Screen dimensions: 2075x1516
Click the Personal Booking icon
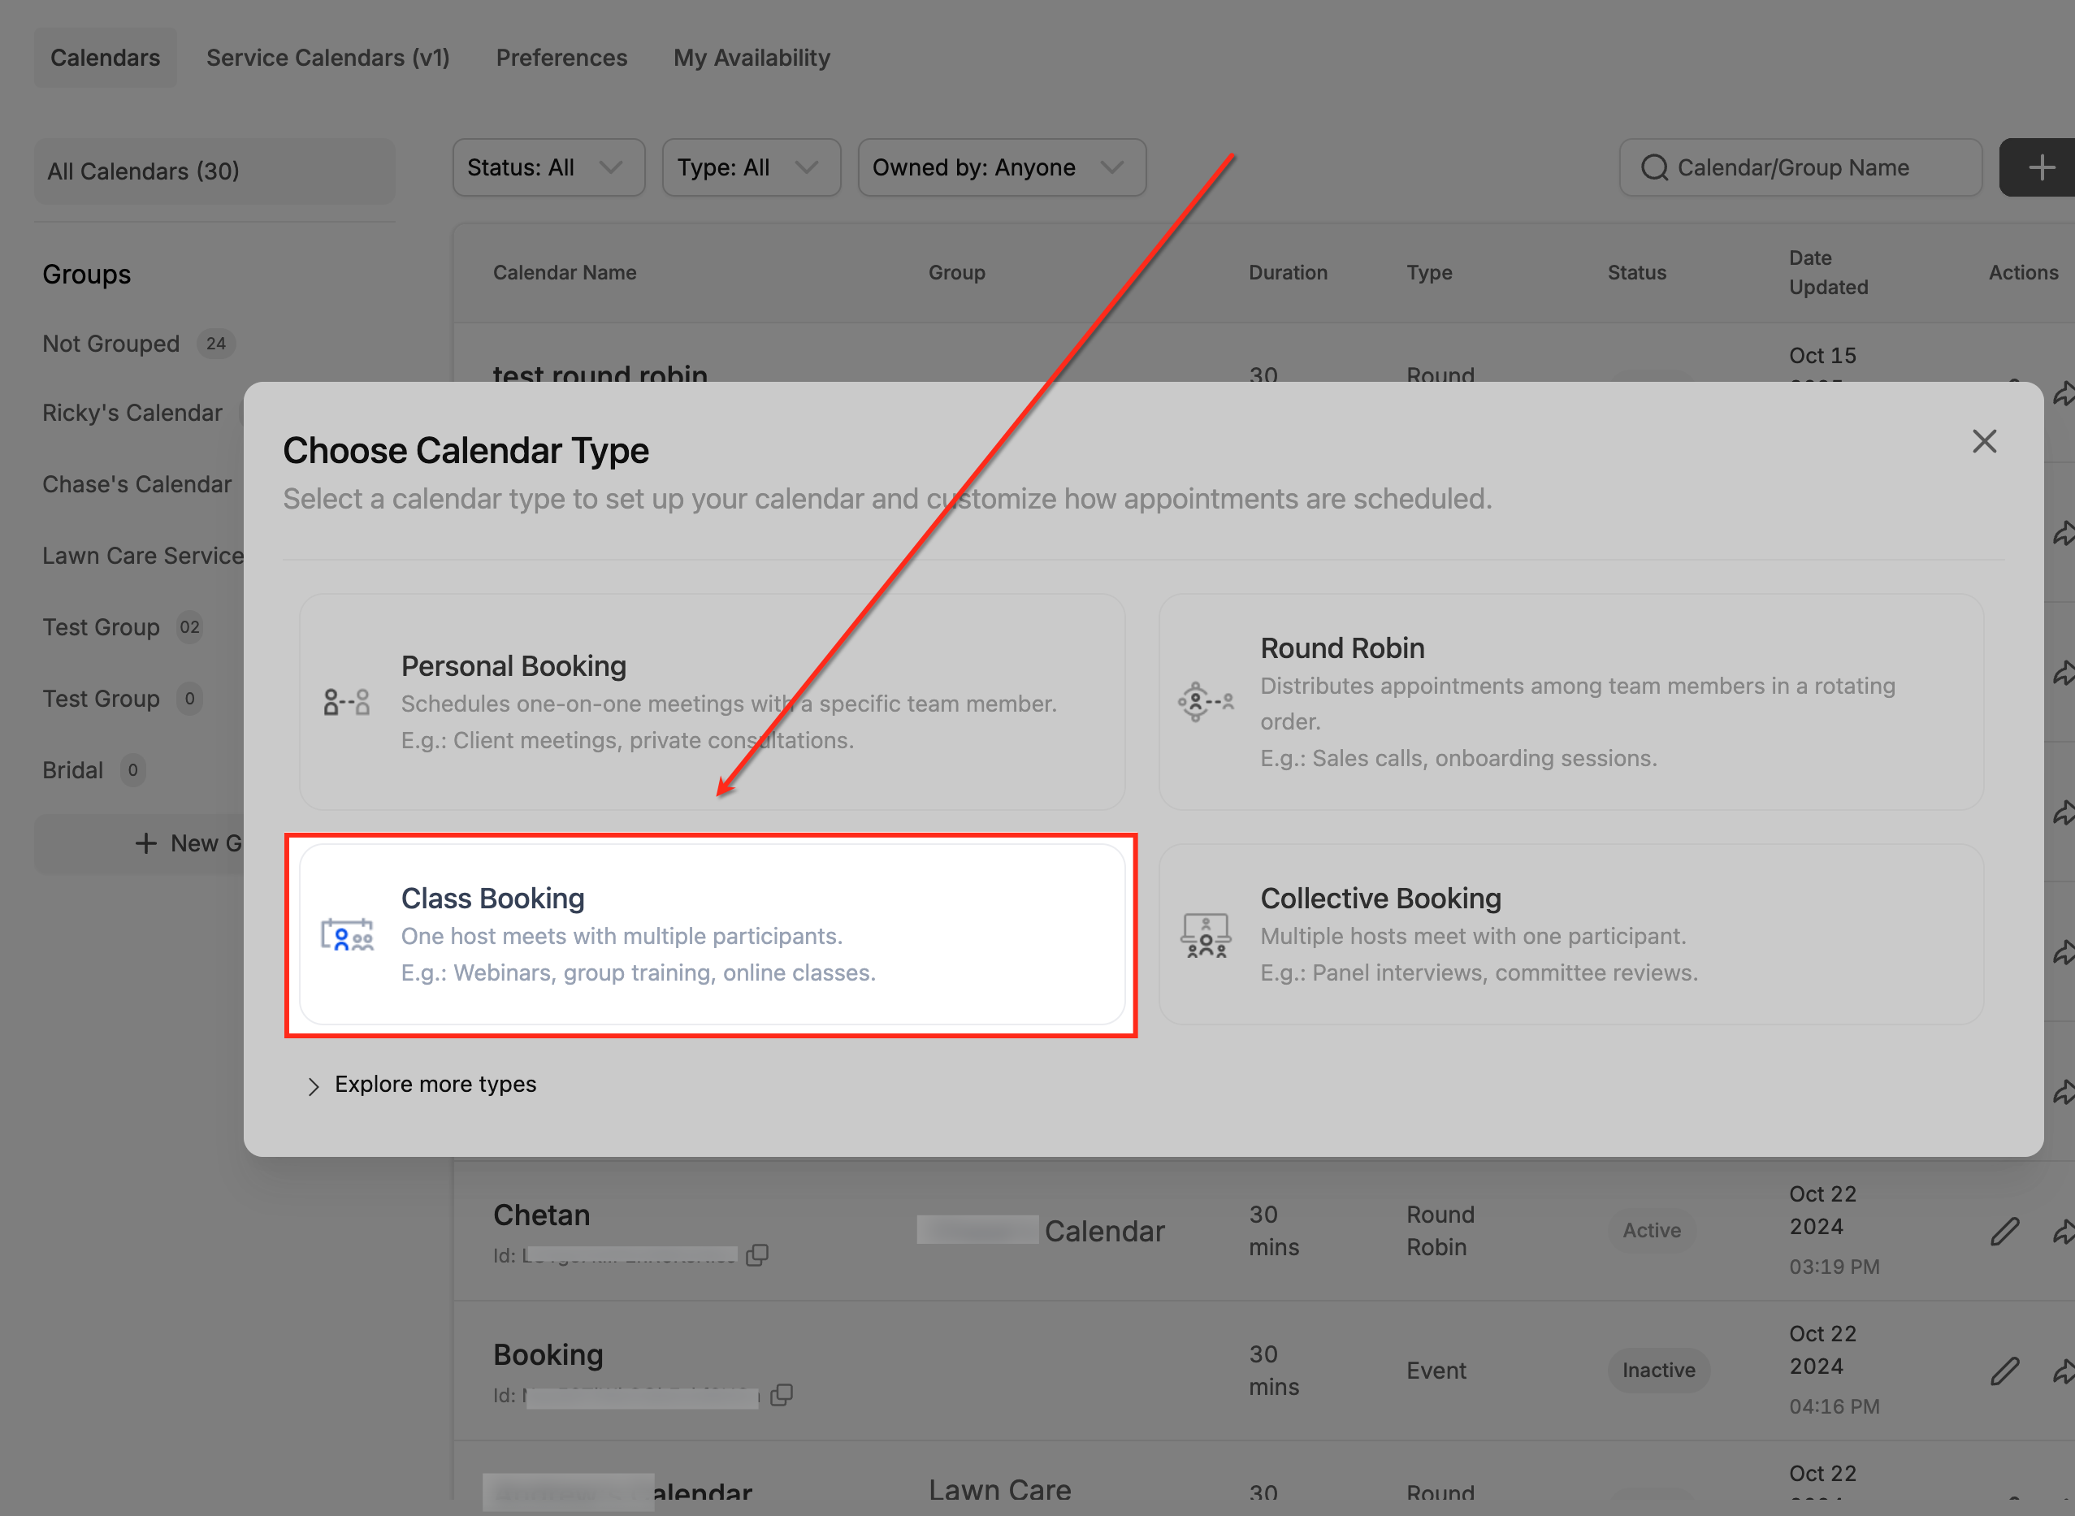tap(347, 703)
